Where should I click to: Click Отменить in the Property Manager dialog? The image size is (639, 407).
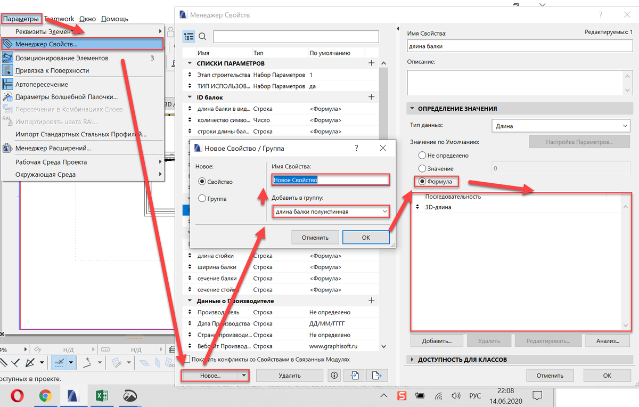(550, 375)
